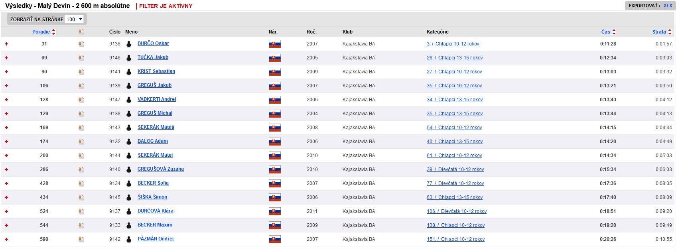Click person icon beside ŠIŠKA Šimon
Viewport: 678px width, 252px height.
click(x=129, y=197)
